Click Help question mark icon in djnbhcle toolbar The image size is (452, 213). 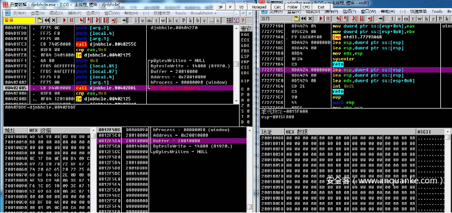pos(243,20)
